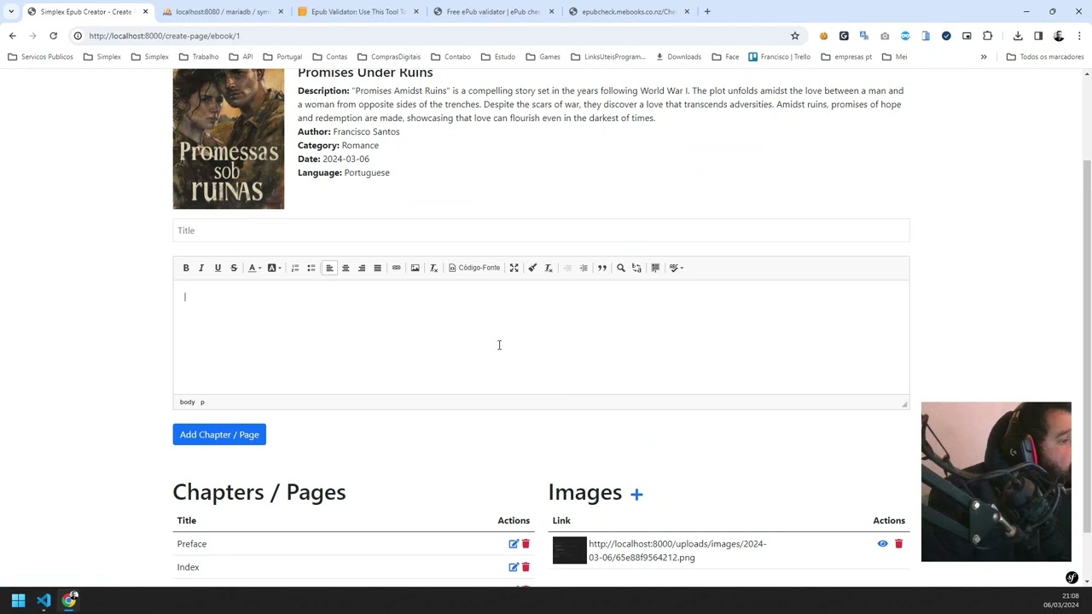Image resolution: width=1092 pixels, height=614 pixels.
Task: View the uploaded image with eye icon
Action: (882, 544)
